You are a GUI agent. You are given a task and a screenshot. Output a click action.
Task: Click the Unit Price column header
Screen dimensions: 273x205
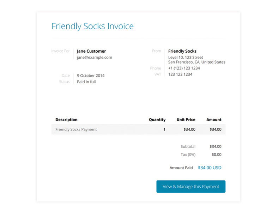[x=186, y=120]
